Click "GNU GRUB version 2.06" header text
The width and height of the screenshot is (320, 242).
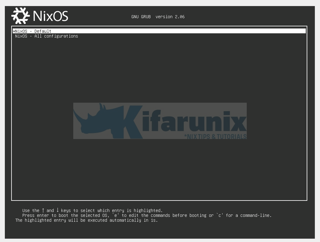(x=158, y=17)
